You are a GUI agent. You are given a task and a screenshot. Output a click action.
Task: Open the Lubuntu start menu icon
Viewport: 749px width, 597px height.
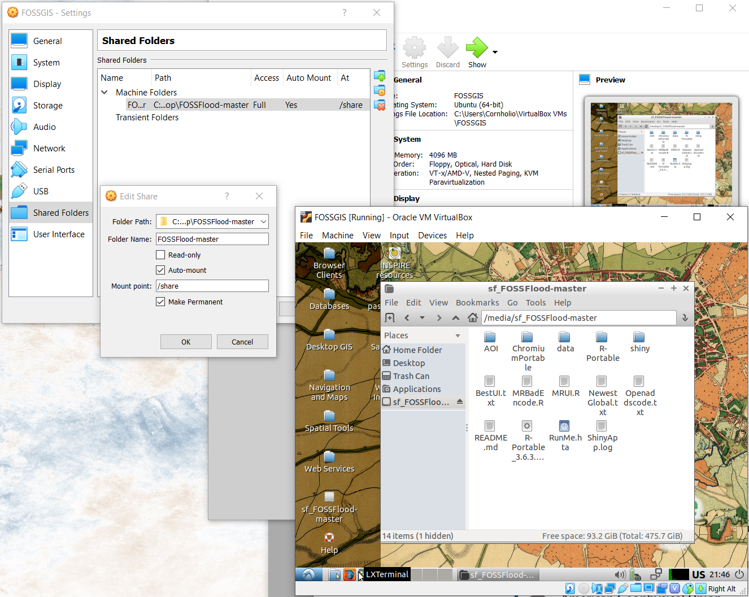[308, 574]
